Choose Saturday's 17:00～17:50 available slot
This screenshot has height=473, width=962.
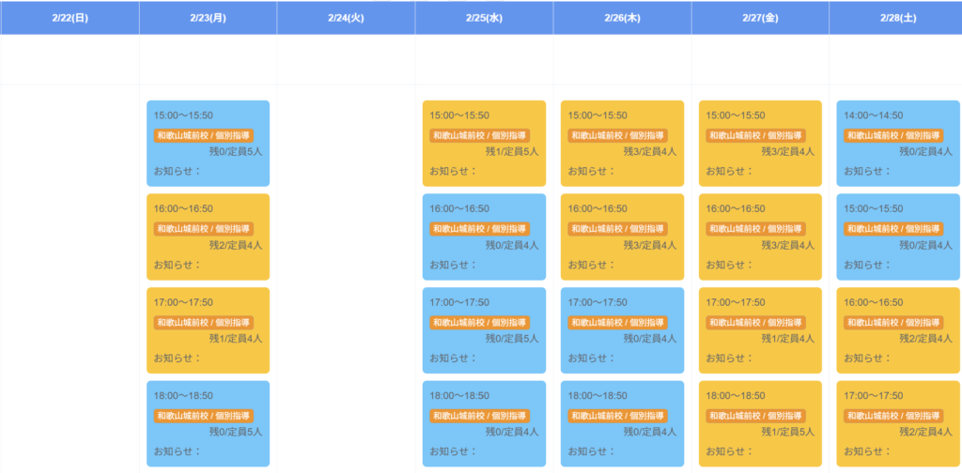(898, 423)
